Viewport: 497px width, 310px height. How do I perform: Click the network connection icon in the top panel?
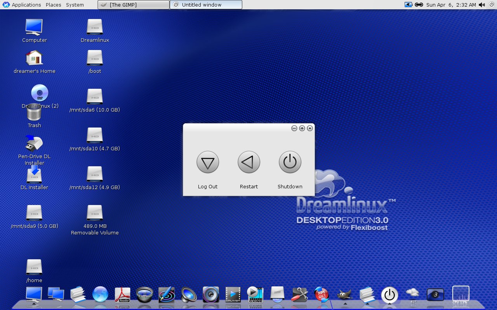pos(419,5)
